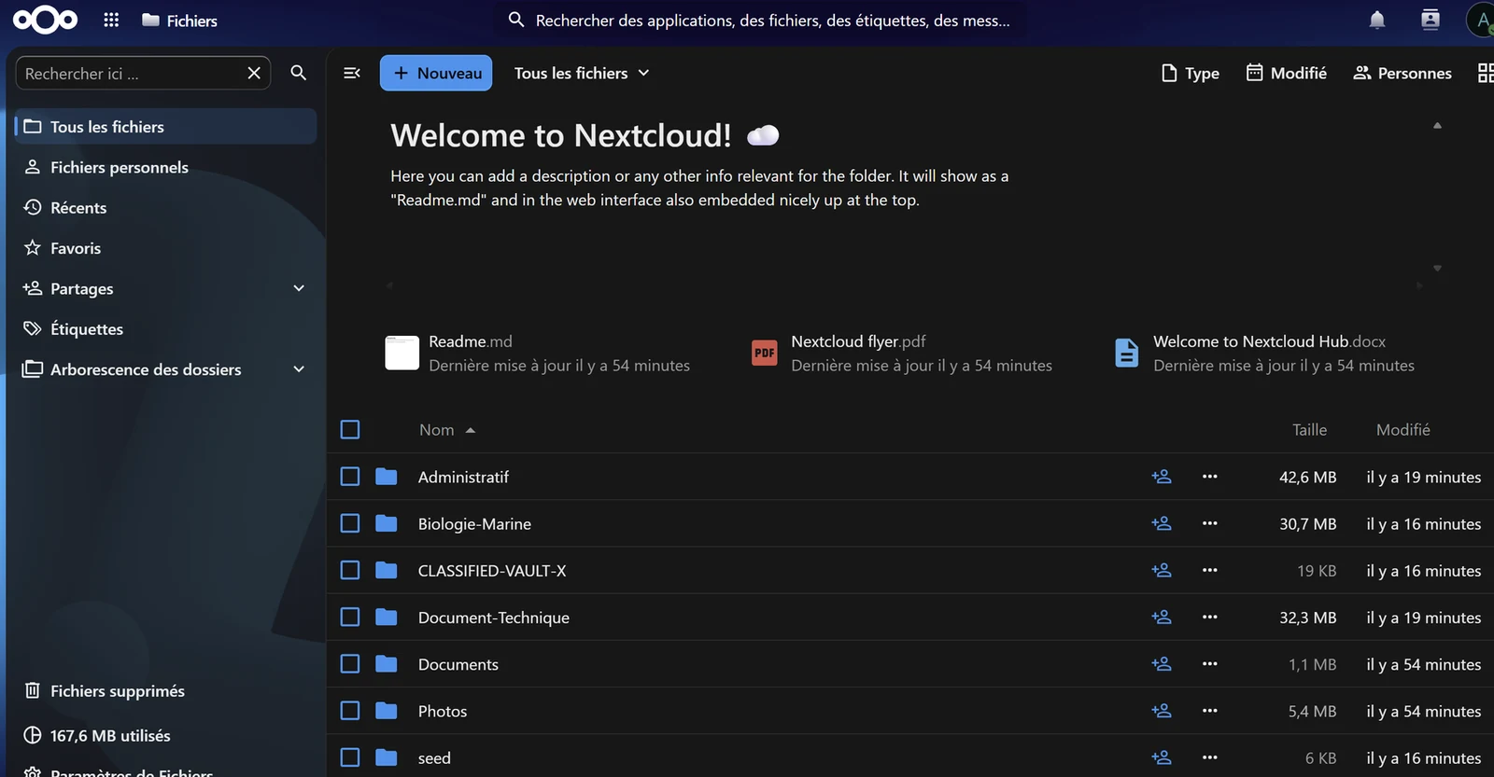The image size is (1494, 777).
Task: Open Fichiers supprimés trash link
Action: click(166, 690)
